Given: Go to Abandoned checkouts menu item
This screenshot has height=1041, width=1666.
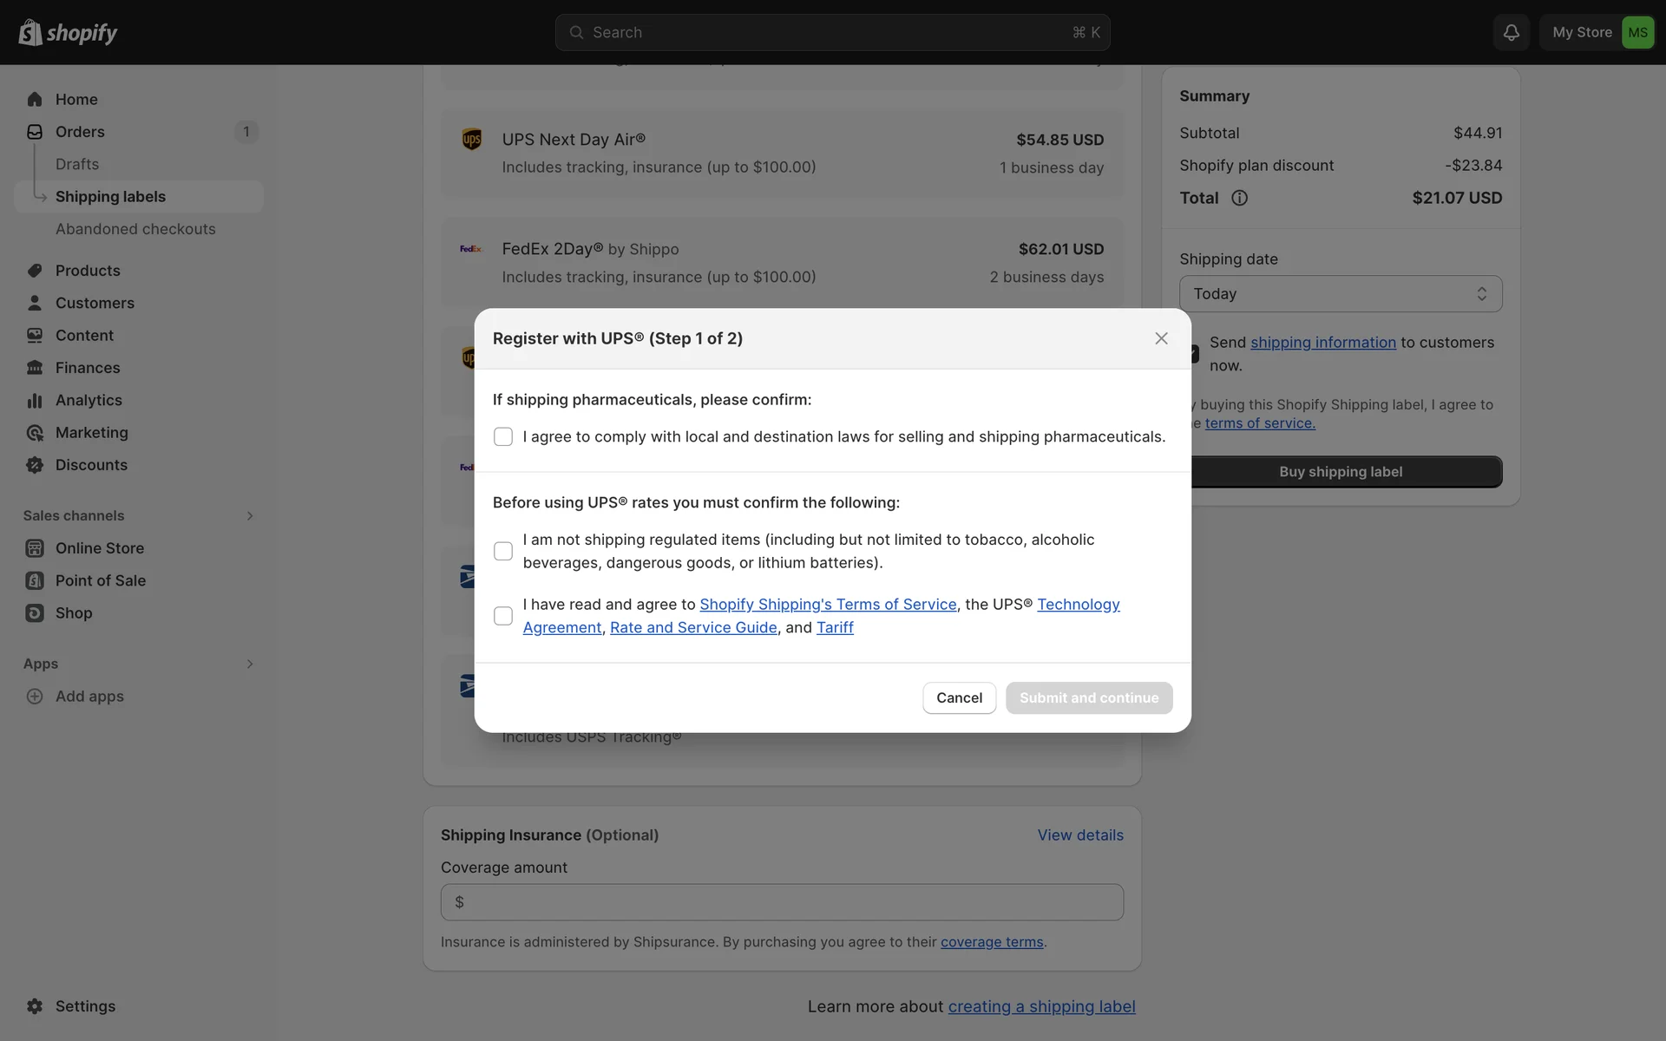Looking at the screenshot, I should coord(135,229).
